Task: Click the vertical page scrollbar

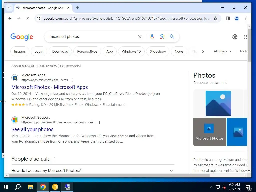Action: tap(249, 46)
